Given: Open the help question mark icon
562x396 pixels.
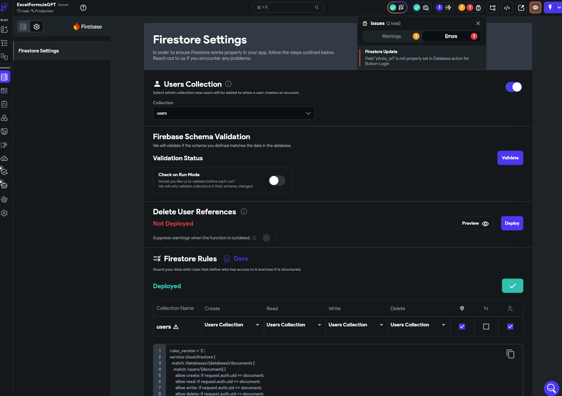Looking at the screenshot, I should [x=83, y=8].
